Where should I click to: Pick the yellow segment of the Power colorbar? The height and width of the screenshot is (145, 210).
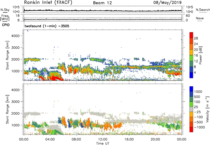191,52
